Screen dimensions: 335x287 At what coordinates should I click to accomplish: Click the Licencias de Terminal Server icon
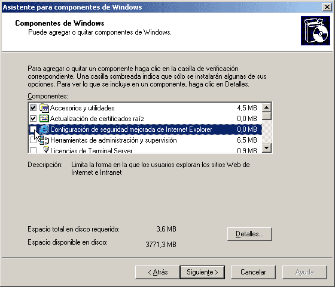pos(45,149)
